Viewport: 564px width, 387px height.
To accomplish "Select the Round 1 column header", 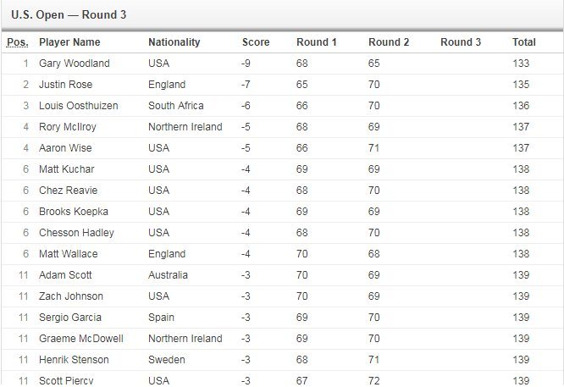I will [x=316, y=42].
